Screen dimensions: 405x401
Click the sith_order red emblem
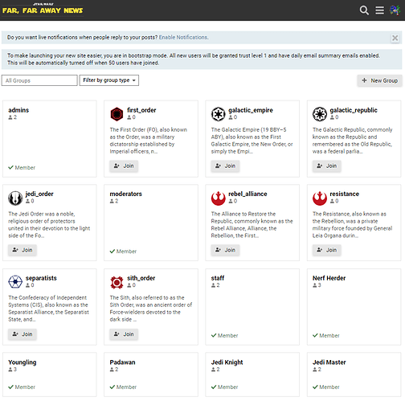click(117, 282)
